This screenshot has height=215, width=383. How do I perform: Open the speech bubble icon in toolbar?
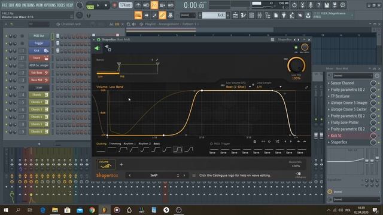coord(343,5)
